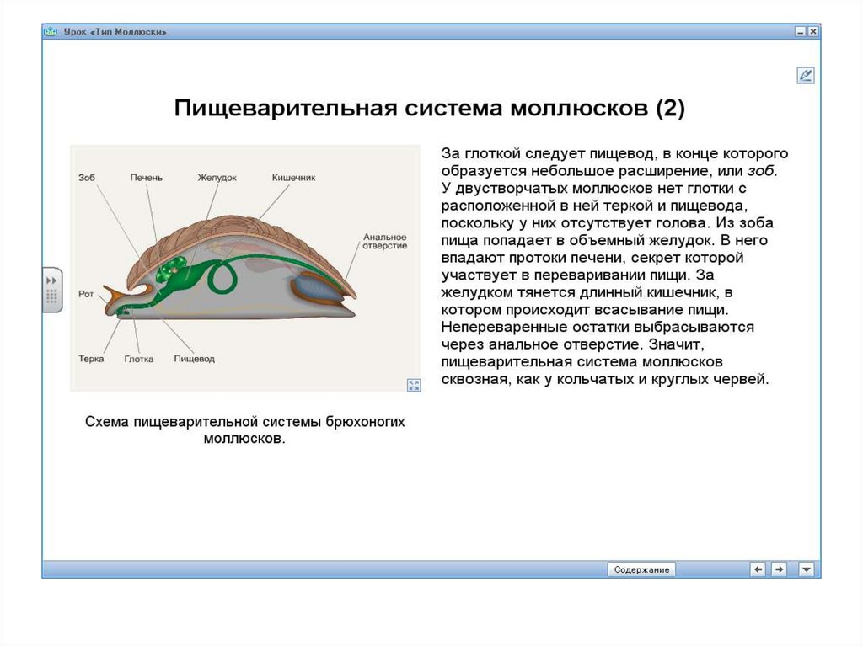Click the Зоб label on diagram
This screenshot has width=863, height=646.
[87, 178]
